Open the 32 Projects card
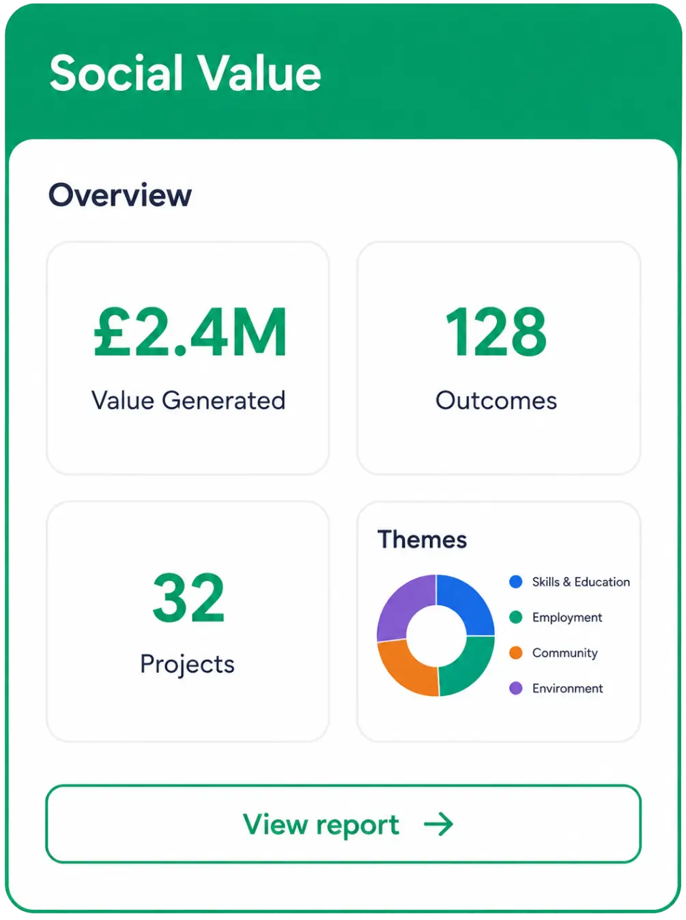The width and height of the screenshot is (686, 920). tap(188, 622)
